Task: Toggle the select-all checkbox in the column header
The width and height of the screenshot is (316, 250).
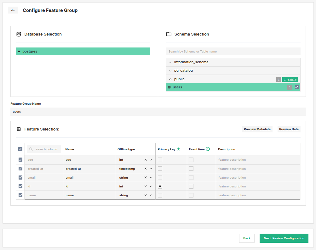Action: [20, 149]
